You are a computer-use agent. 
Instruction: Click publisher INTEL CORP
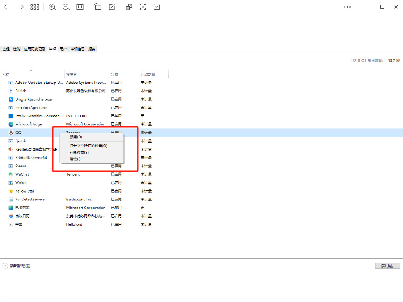(77, 116)
